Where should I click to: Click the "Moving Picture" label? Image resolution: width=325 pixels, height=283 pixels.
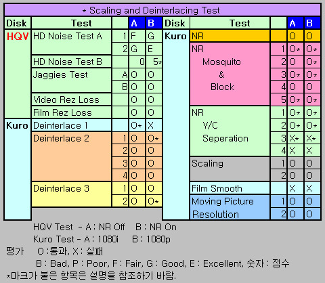[223, 201]
